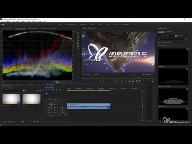Viewport: 192px width, 144px height.
Task: Jump to the In point
Action: tap(111, 81)
